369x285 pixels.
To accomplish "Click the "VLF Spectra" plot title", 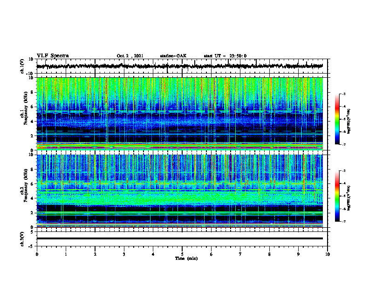I will pyautogui.click(x=53, y=56).
